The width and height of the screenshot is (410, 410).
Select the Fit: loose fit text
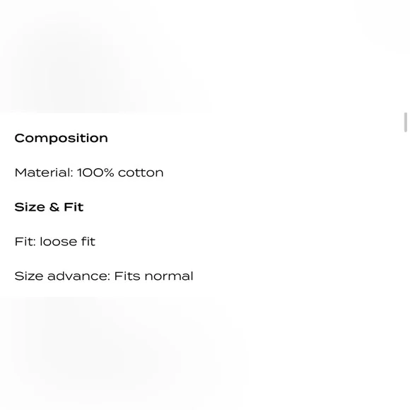(x=55, y=241)
